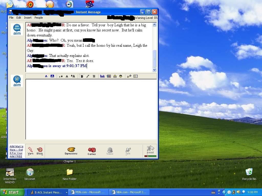262x196 pixels.
Task: Expand the AOL taskbar group dropdown arrow
Action: pyautogui.click(x=67, y=192)
